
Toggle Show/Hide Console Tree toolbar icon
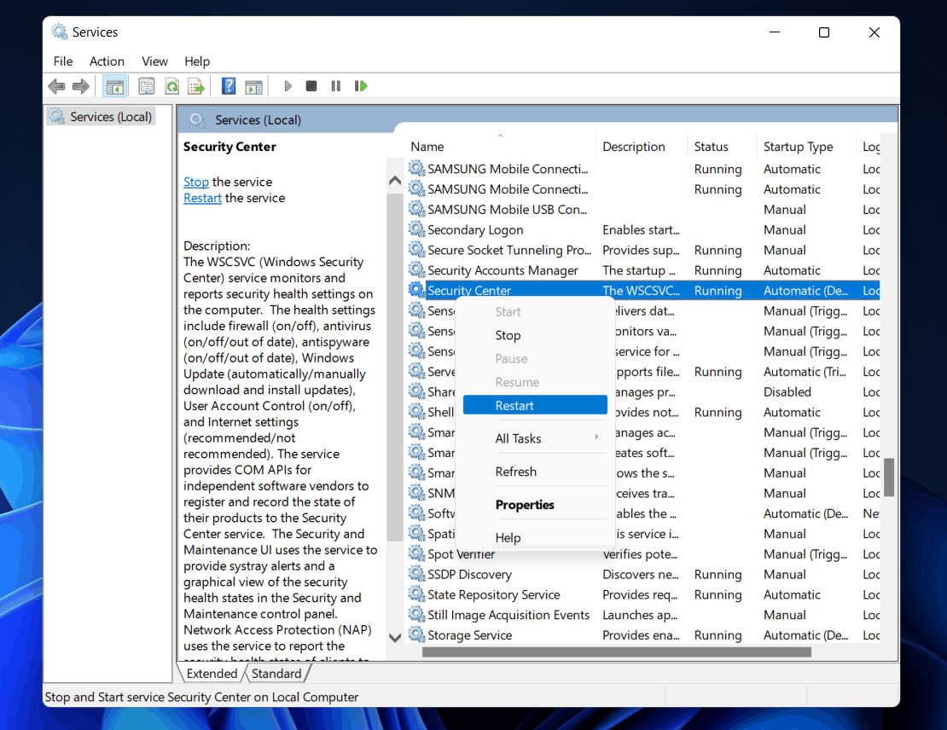[114, 86]
